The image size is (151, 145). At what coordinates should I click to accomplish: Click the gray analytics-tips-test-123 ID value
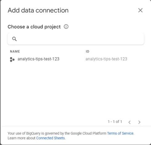(x=106, y=59)
